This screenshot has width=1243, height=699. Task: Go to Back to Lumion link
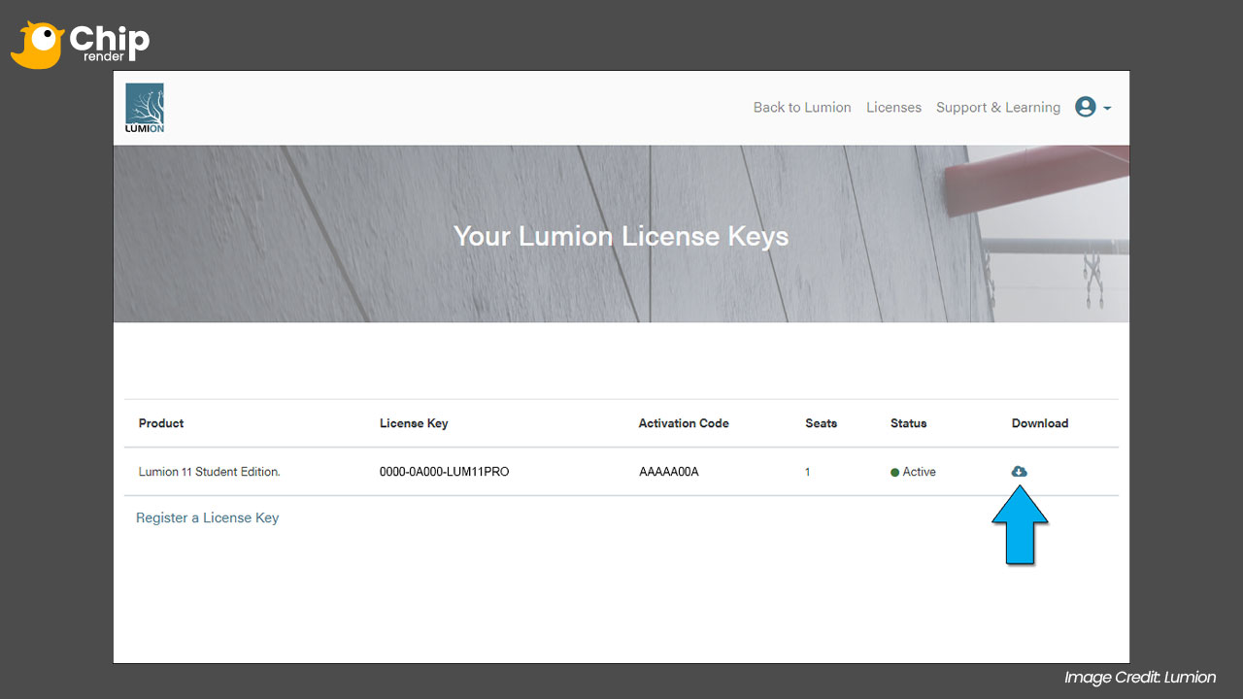pos(802,107)
